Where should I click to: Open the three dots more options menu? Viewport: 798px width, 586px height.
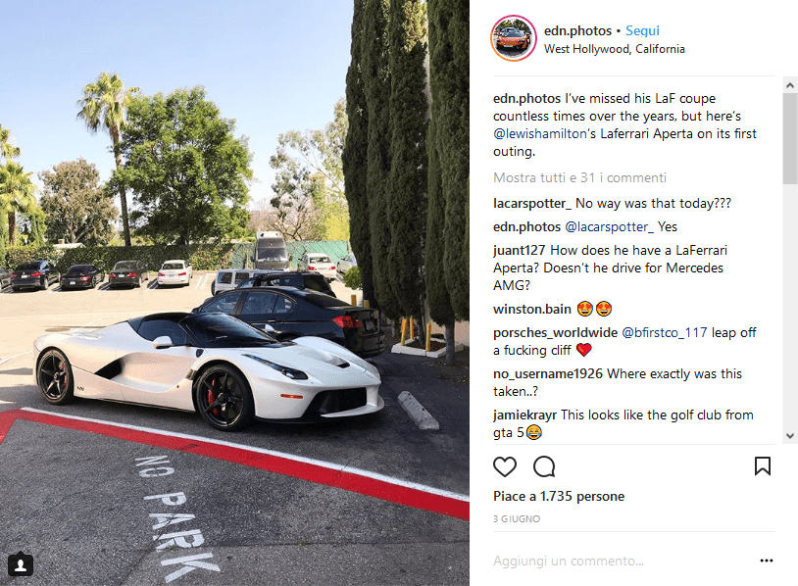(767, 561)
